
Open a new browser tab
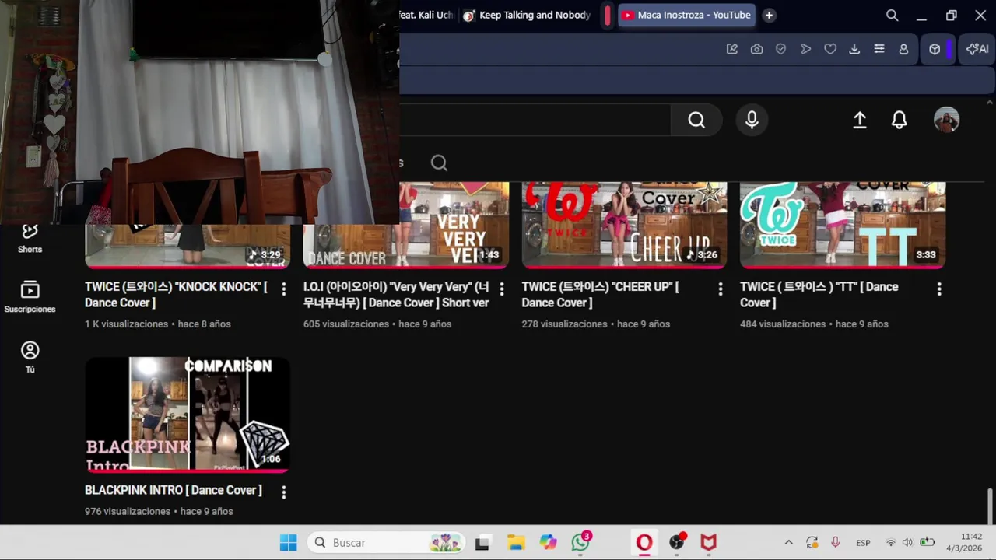[769, 15]
